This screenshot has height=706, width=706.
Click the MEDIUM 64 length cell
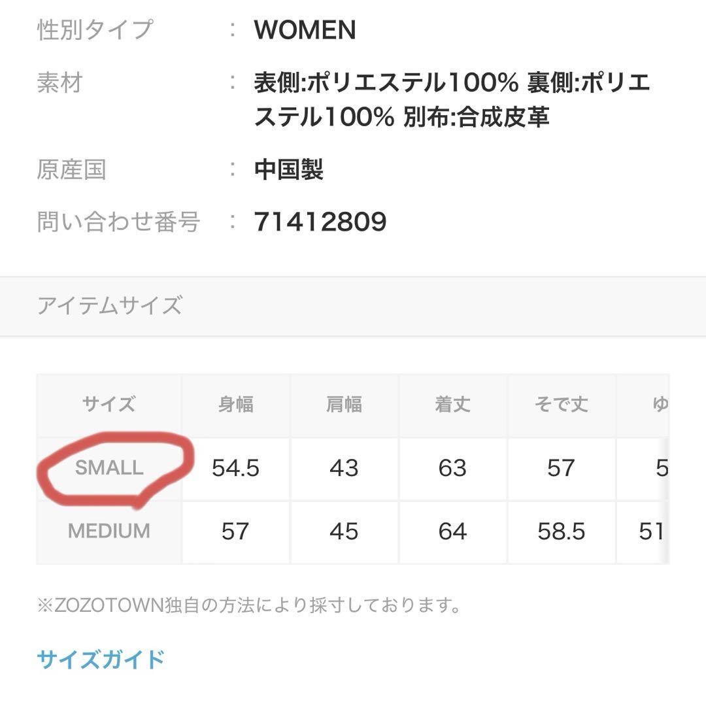[x=453, y=531]
